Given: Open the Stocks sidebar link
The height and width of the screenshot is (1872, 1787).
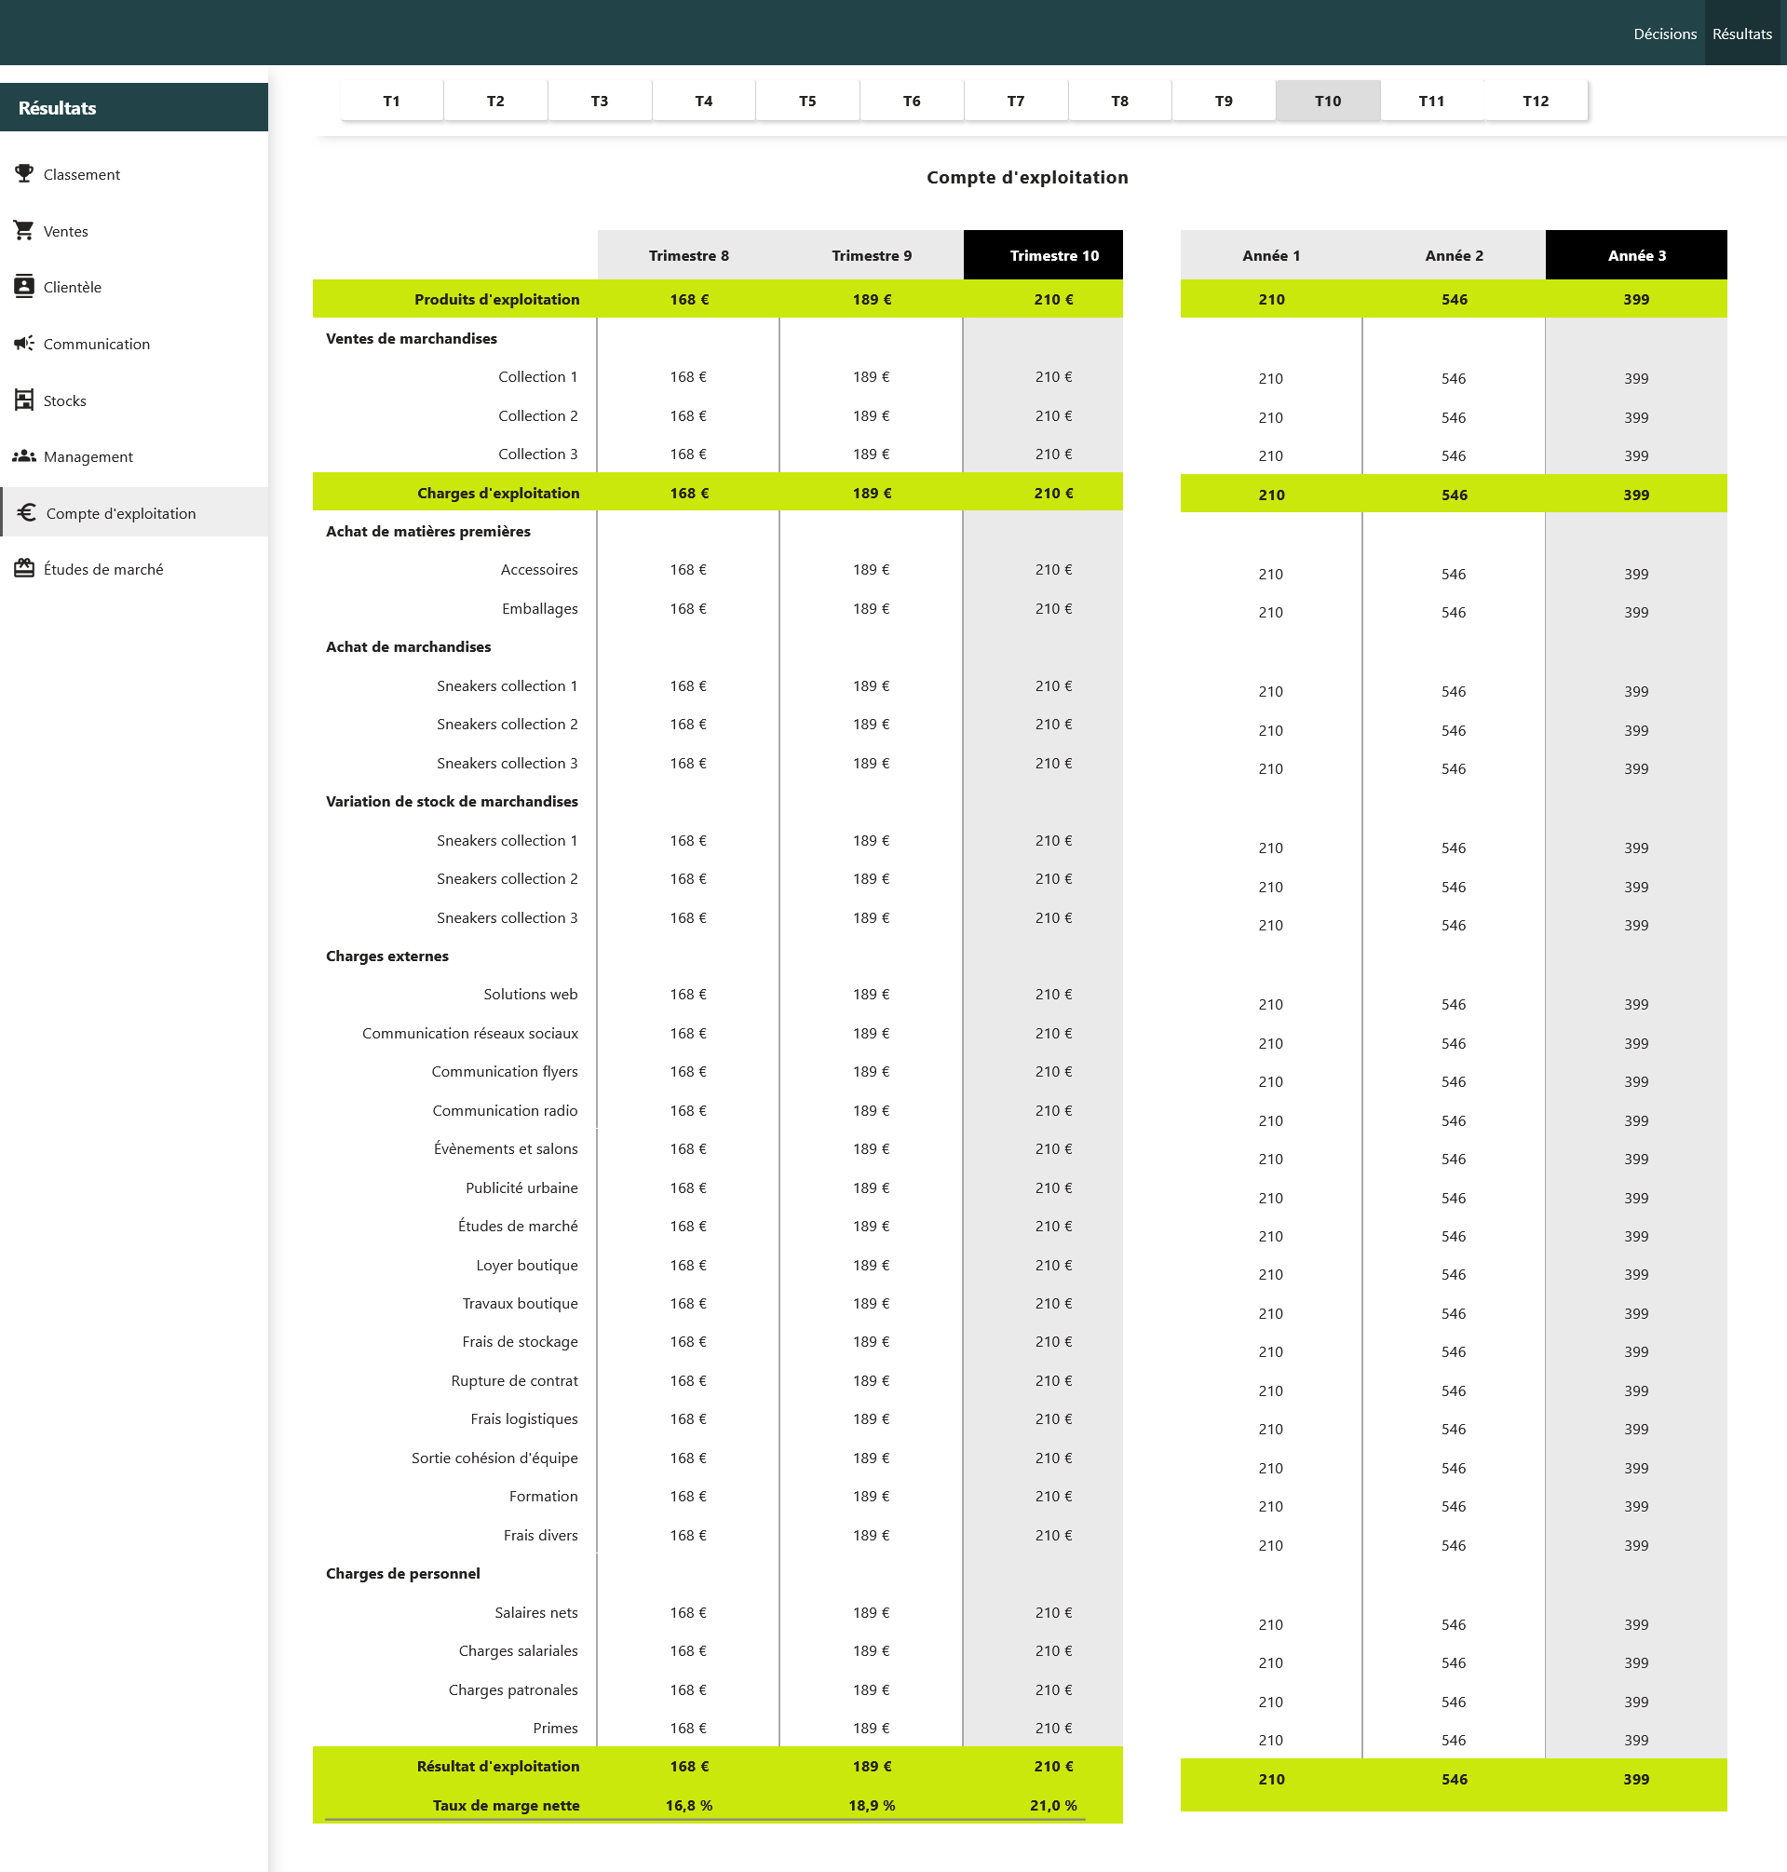Looking at the screenshot, I should click(65, 401).
